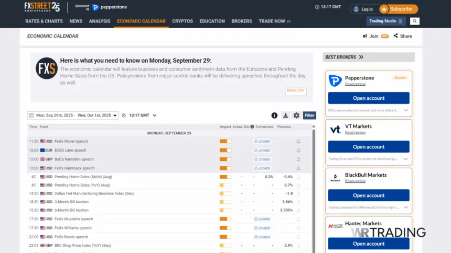Click the Dev info icon in header
Viewport: 451px width, 253px height.
point(252,127)
